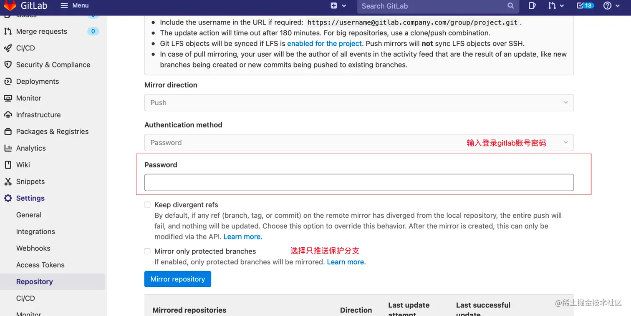Click the Last successful update header
Image resolution: width=631 pixels, height=316 pixels.
[483, 309]
